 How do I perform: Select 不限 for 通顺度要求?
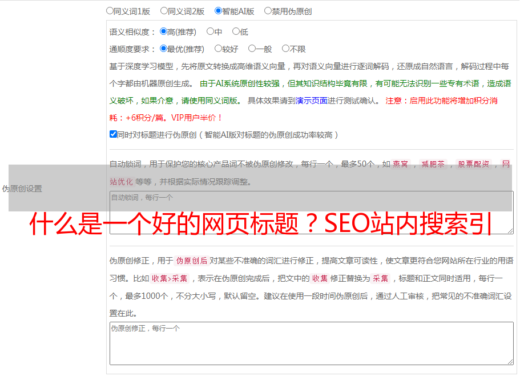[285, 49]
